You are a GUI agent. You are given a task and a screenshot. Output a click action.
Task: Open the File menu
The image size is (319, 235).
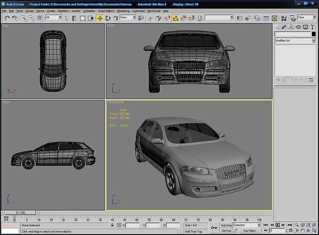[x=4, y=11]
